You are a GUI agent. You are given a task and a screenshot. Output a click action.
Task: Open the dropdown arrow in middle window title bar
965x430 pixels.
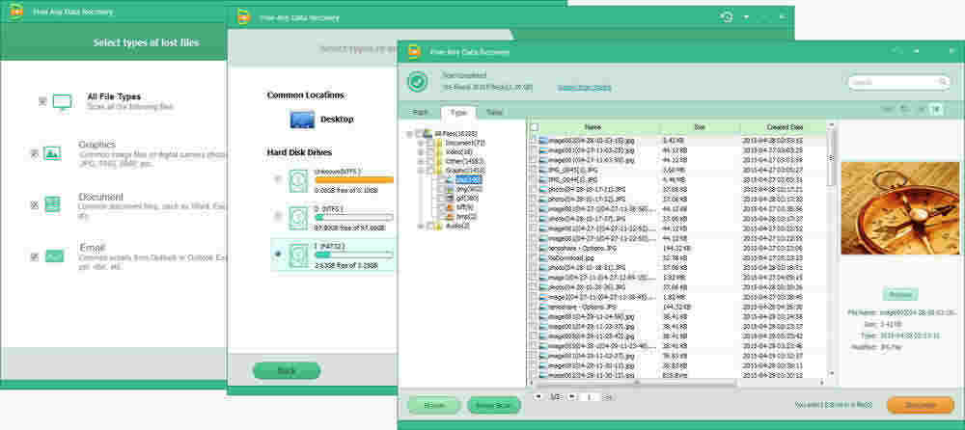point(747,17)
